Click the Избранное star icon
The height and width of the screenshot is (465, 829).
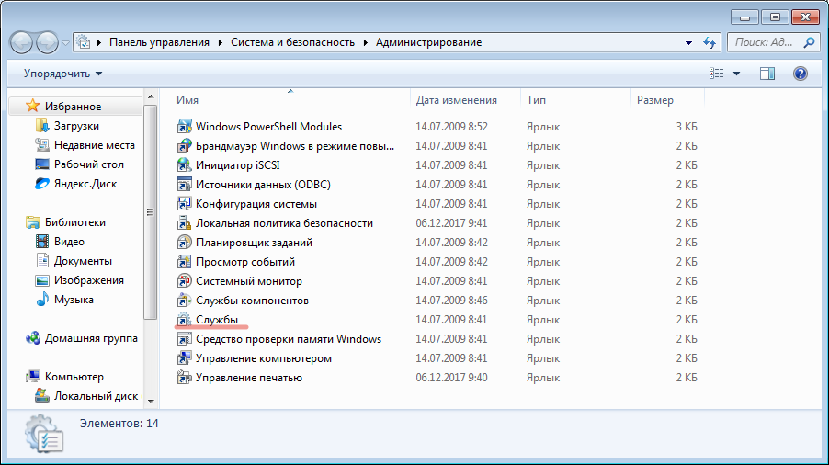pos(33,106)
